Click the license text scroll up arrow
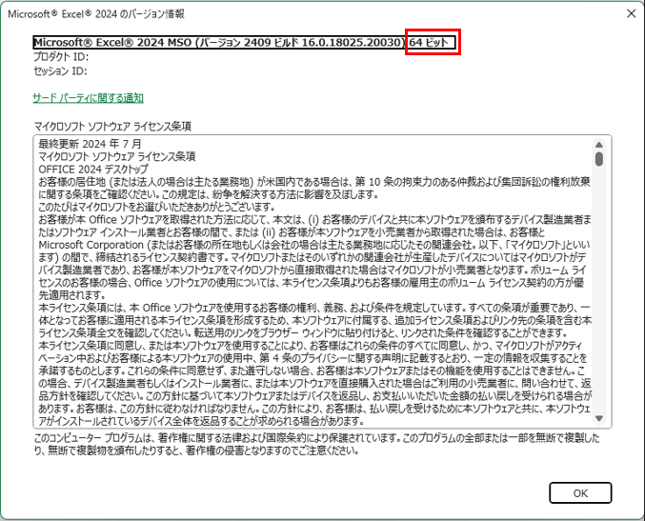645x521 pixels. coord(599,145)
